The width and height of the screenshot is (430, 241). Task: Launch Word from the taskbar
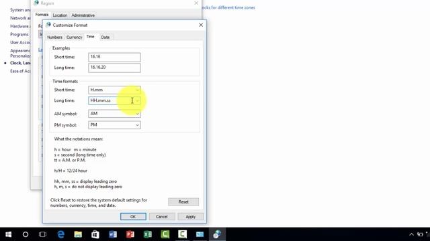(113, 234)
